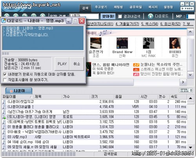Click the orange music note icon beside 눈물나는 목소리의

pos(136,65)
